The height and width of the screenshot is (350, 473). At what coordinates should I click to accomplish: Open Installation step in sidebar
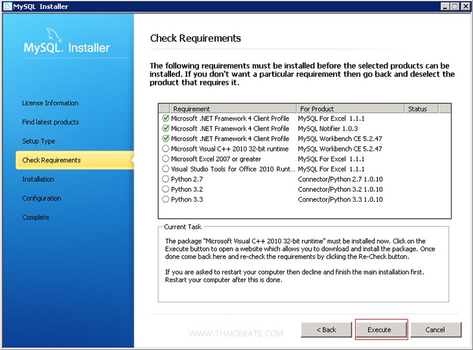(x=38, y=179)
